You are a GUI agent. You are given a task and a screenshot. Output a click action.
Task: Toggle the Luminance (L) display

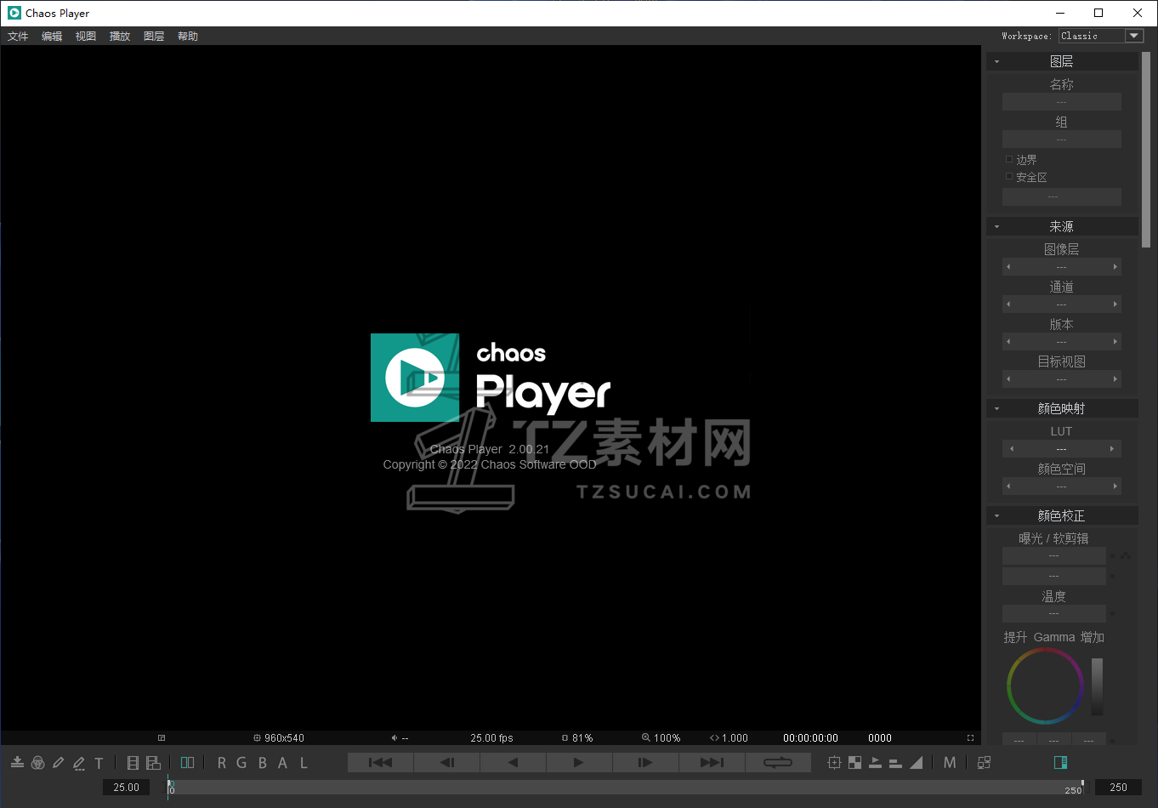(x=304, y=763)
